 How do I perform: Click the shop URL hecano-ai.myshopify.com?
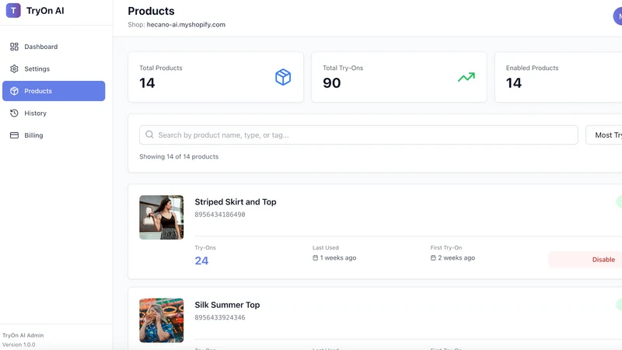(x=186, y=25)
